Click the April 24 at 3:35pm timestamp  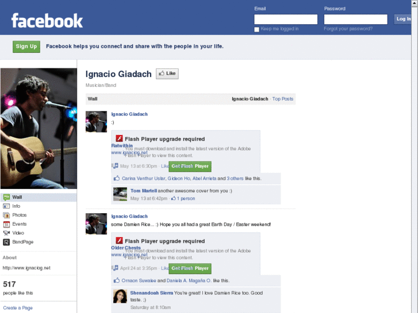(139, 268)
